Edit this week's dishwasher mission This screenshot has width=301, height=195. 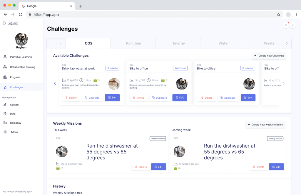pyautogui.click(x=158, y=167)
